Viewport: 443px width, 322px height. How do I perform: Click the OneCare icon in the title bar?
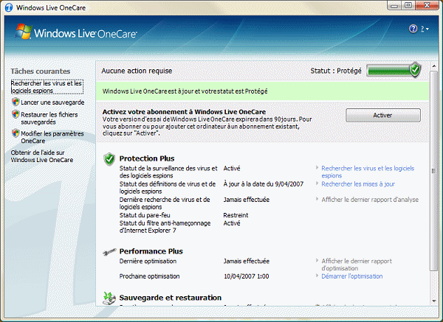[8, 7]
